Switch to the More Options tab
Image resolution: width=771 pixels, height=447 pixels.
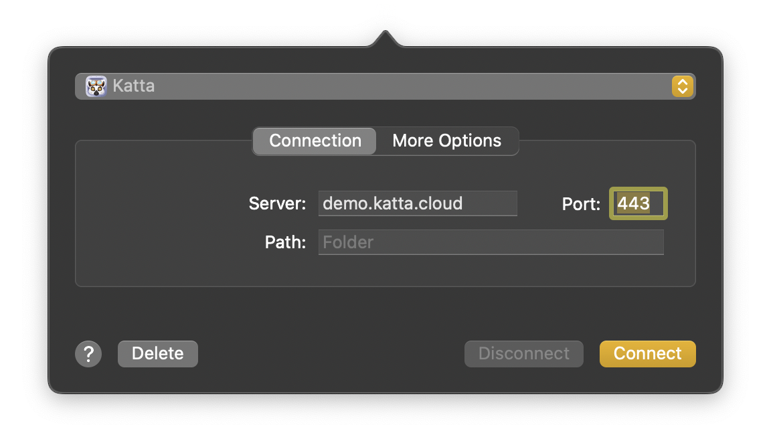446,141
